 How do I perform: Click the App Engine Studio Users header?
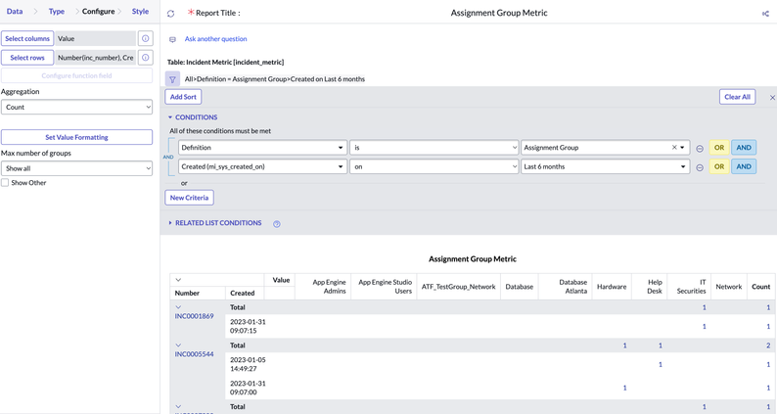pyautogui.click(x=385, y=287)
